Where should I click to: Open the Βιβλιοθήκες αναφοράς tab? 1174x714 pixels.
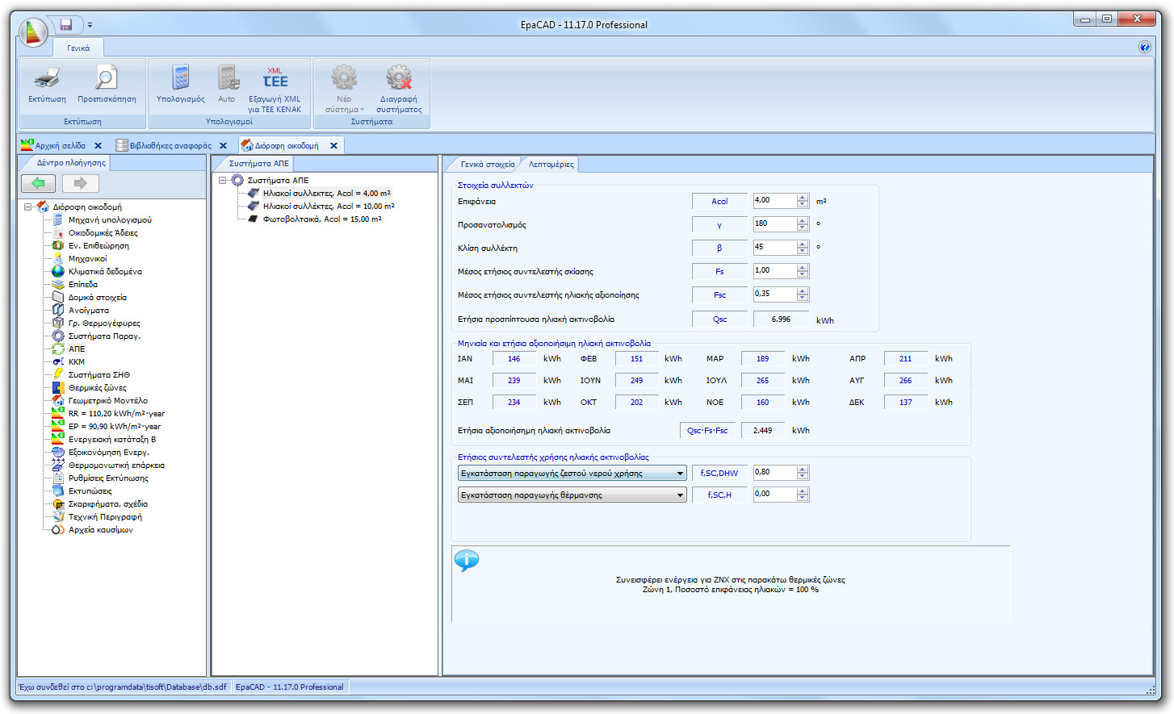170,146
